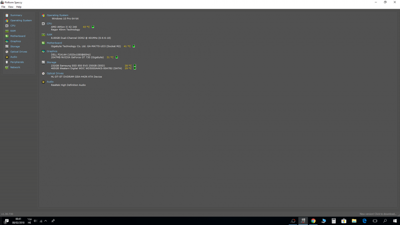Select Motherboard in the sidebar
The height and width of the screenshot is (225, 400).
tap(18, 36)
